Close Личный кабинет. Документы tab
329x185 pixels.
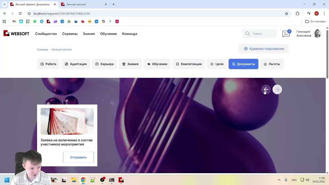pyautogui.click(x=55, y=4)
